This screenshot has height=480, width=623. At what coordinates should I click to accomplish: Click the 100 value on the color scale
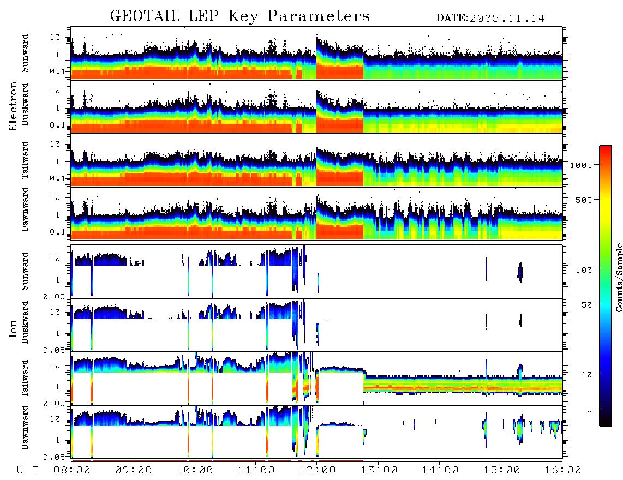pos(584,270)
